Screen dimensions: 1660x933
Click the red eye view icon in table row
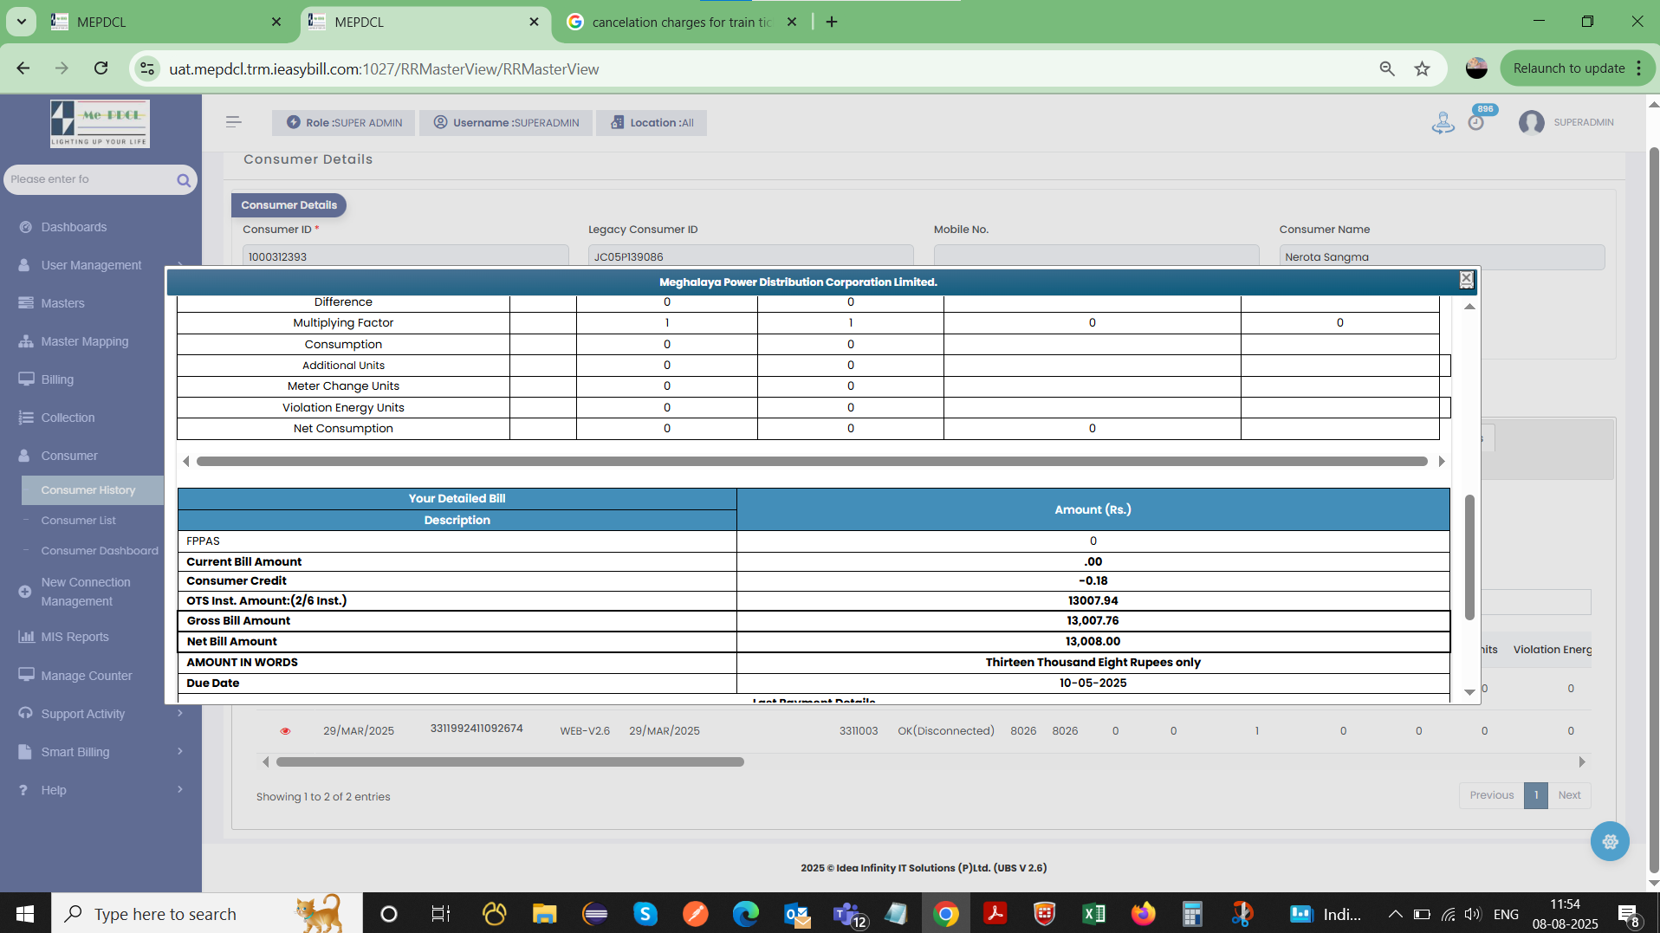point(285,731)
